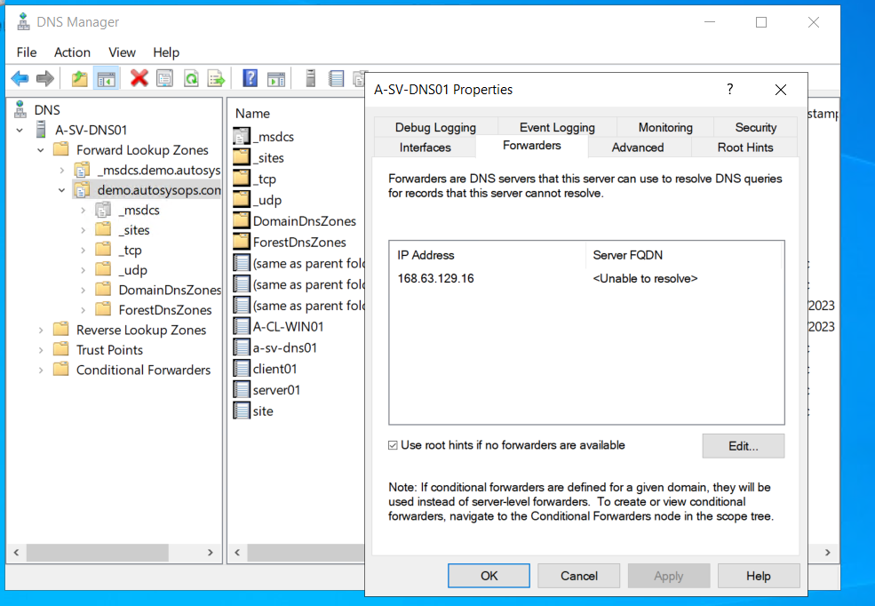The height and width of the screenshot is (606, 875).
Task: Click the Back navigation arrow icon
Action: [19, 78]
